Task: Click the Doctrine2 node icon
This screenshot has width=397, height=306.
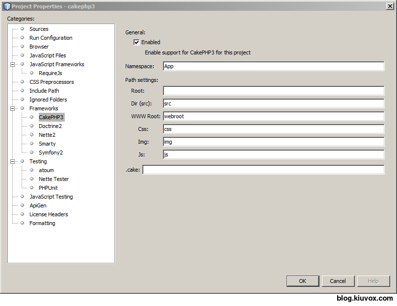Action: (31, 126)
